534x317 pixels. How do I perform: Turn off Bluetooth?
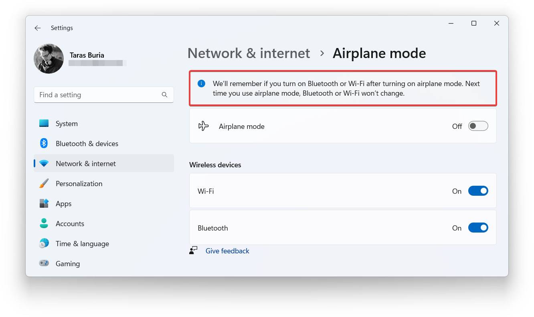pos(478,227)
